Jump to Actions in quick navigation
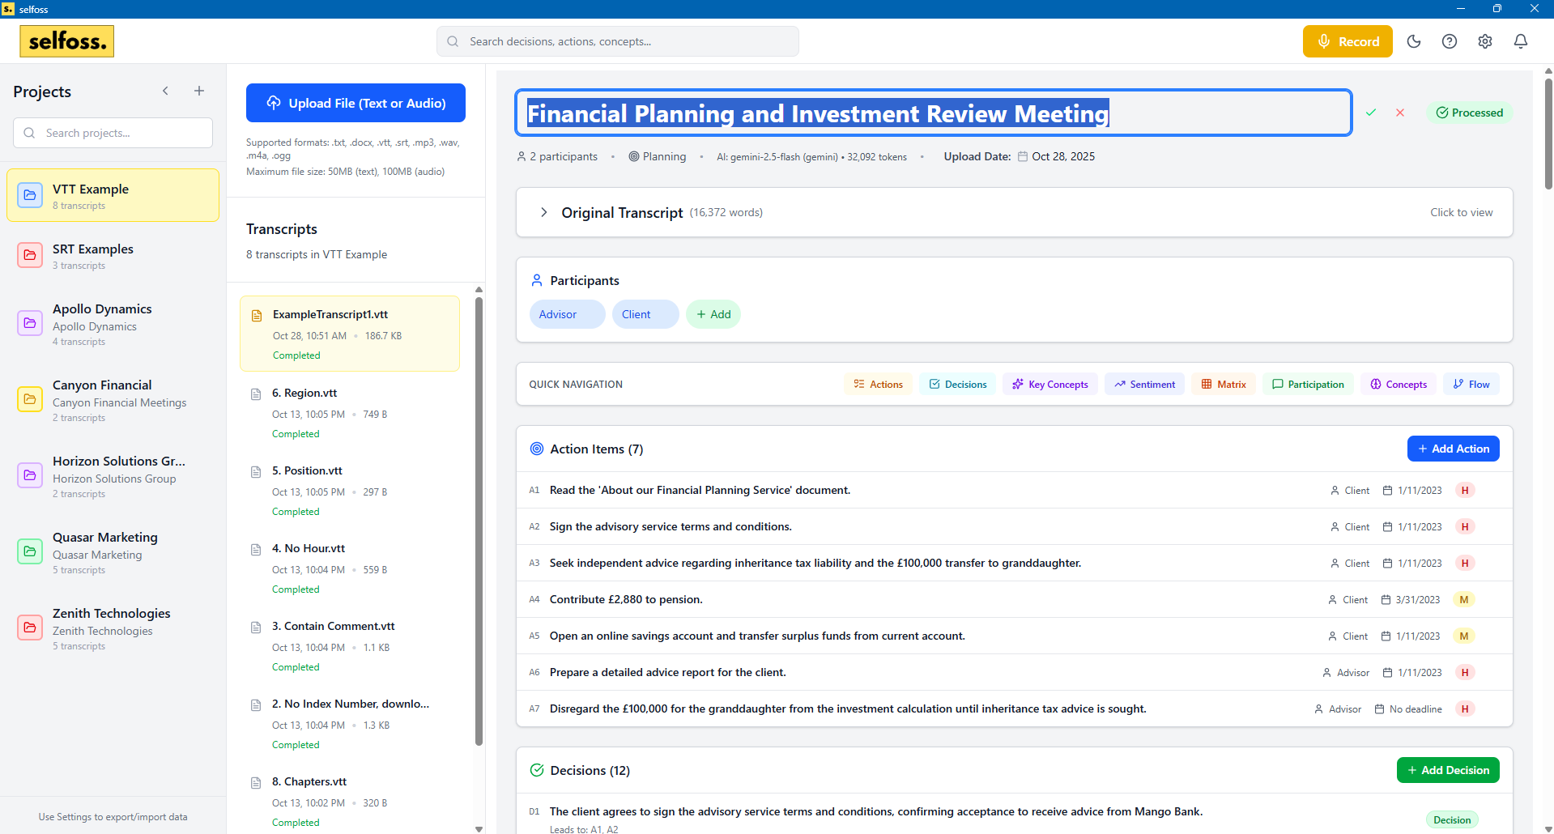The width and height of the screenshot is (1554, 834). (878, 384)
